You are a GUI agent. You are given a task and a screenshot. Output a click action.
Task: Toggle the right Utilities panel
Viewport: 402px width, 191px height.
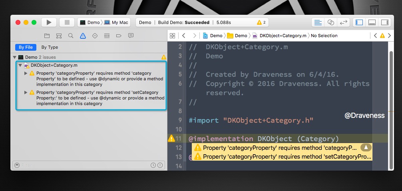pos(384,22)
